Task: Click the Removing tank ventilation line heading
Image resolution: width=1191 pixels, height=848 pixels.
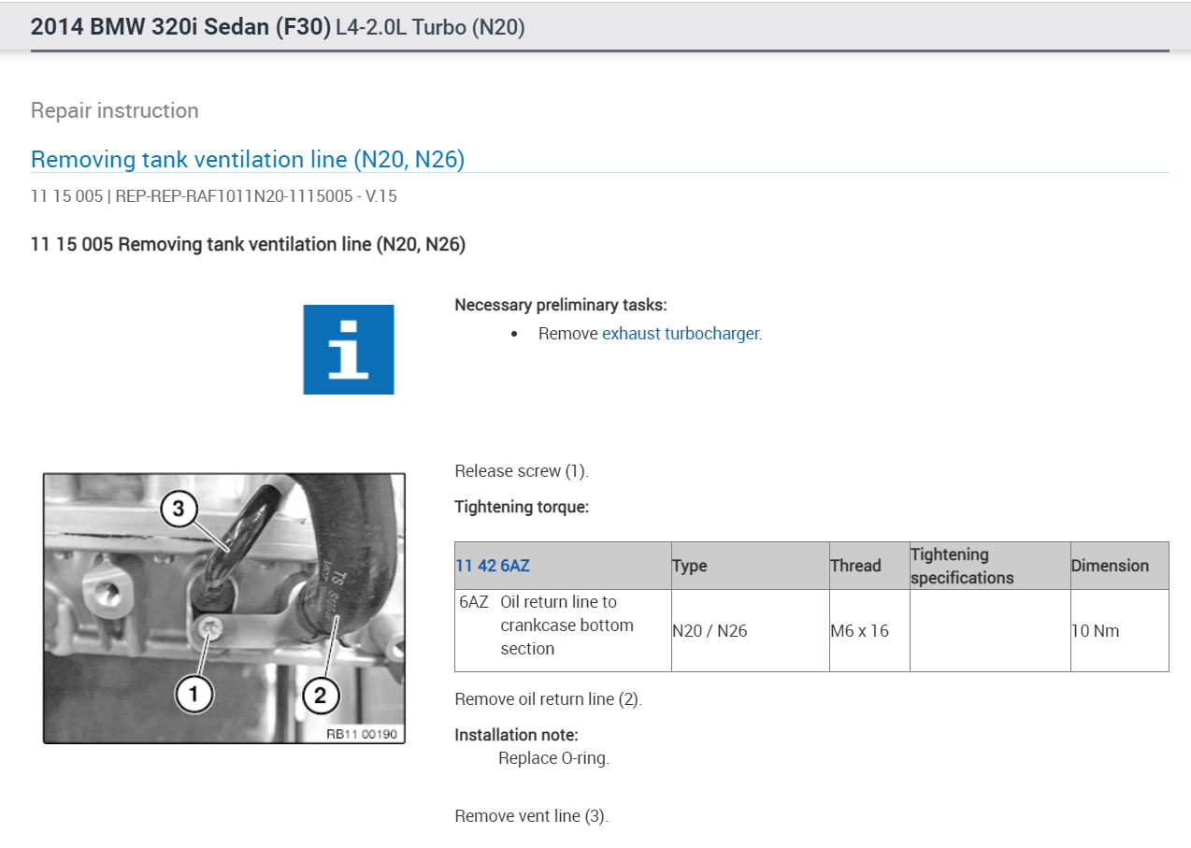Action: click(248, 159)
